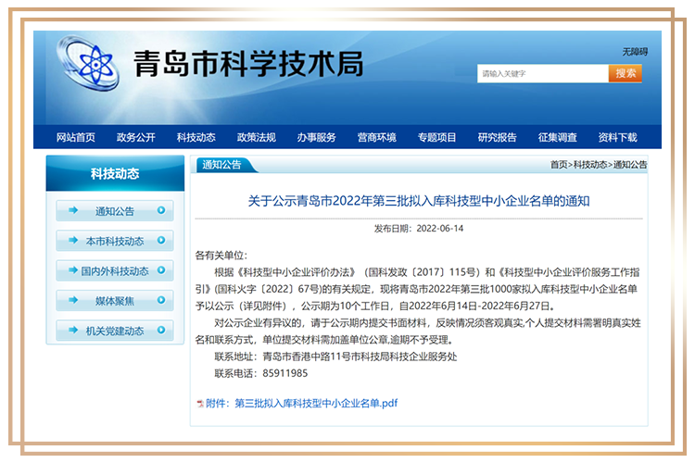Viewport: 695px width, 463px height.
Task: Click the 无障碍 accessibility link
Action: (x=635, y=52)
